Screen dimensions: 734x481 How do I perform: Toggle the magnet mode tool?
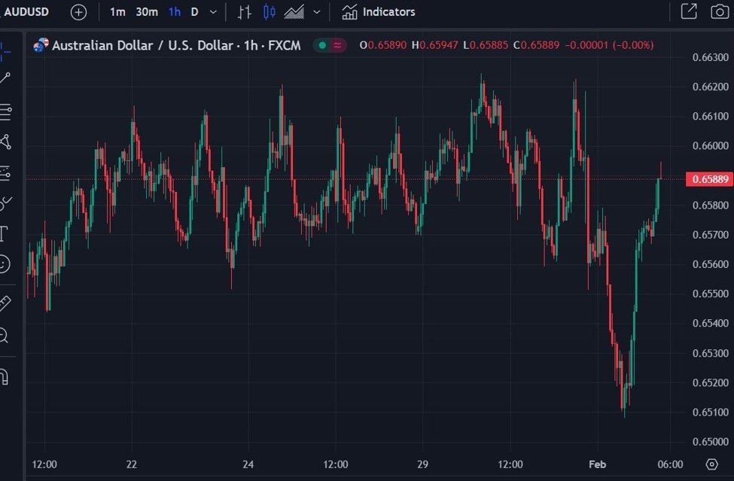point(4,376)
